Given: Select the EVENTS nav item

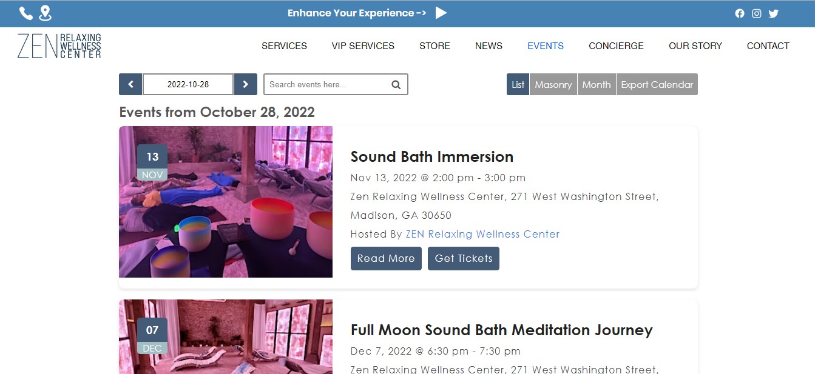Looking at the screenshot, I should 546,45.
